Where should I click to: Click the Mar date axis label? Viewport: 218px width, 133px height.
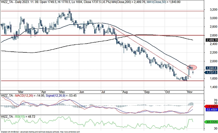pos(21,92)
